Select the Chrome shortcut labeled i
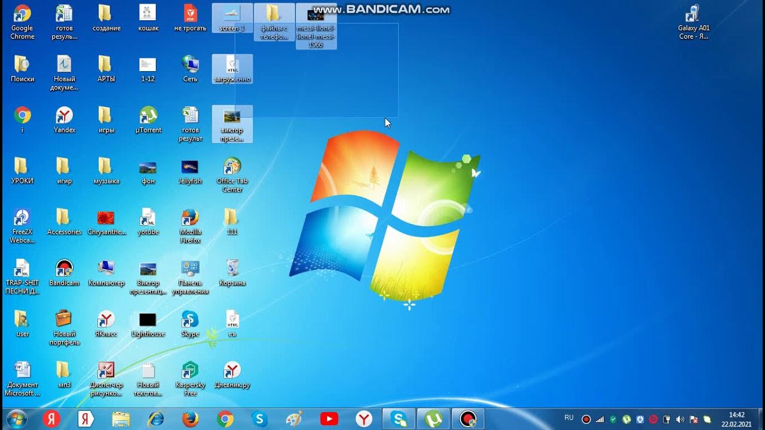This screenshot has width=765, height=430. pyautogui.click(x=22, y=119)
